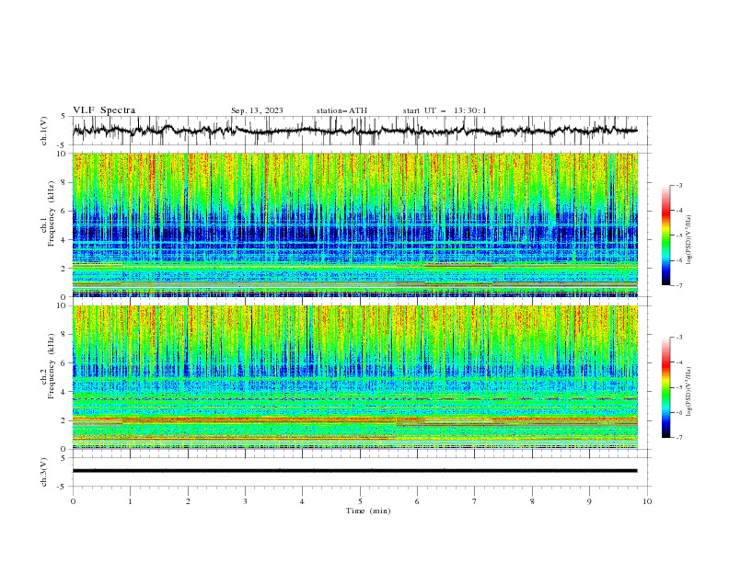Click the log(PSD) label beside ch.1 colorbar
The height and width of the screenshot is (563, 729).
689,240
